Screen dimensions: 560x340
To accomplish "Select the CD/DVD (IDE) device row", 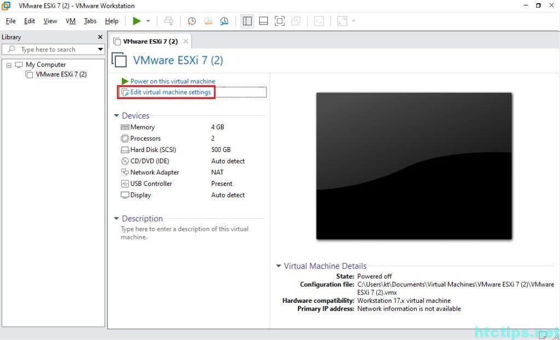I will coord(193,161).
